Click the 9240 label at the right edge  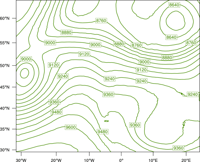tap(192, 94)
